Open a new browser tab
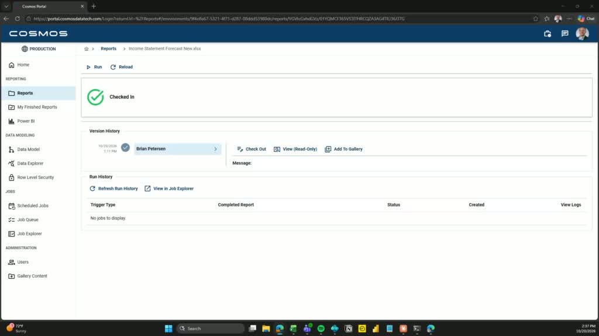 pos(94,6)
